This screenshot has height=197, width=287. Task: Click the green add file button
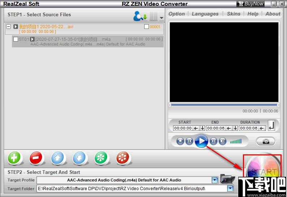pyautogui.click(x=14, y=158)
